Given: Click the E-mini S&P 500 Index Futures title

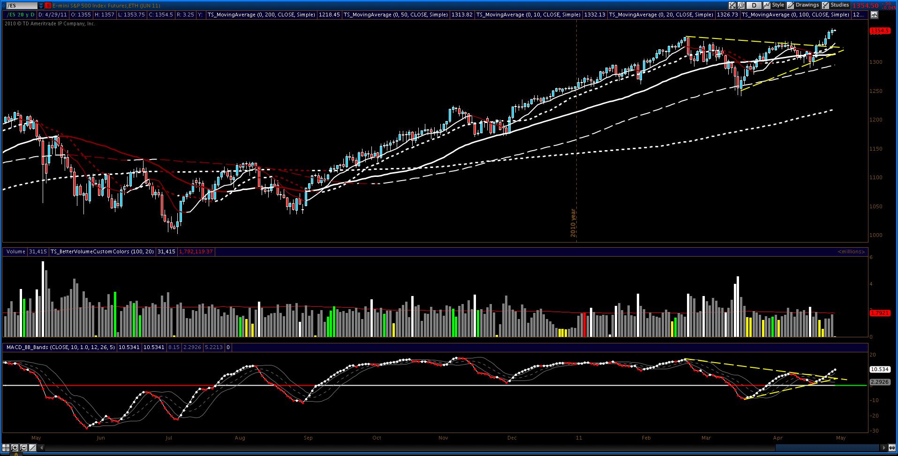Looking at the screenshot, I should pos(106,6).
